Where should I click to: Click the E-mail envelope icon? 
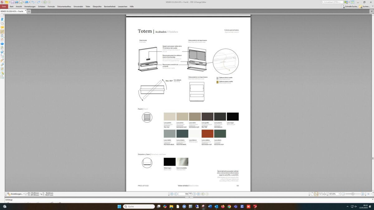tap(21, 2)
